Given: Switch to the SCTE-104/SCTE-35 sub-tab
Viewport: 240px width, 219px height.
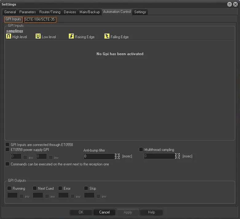Looking at the screenshot, I should 40,19.
